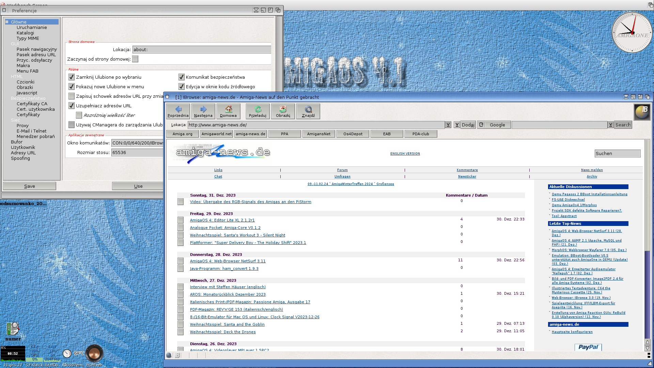Click the IBrowse page vertical scrollbar
The width and height of the screenshot is (654, 368).
648,239
